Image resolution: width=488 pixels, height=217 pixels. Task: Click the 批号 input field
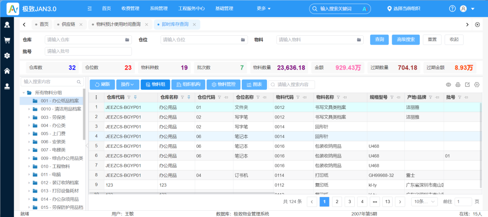click(x=89, y=52)
